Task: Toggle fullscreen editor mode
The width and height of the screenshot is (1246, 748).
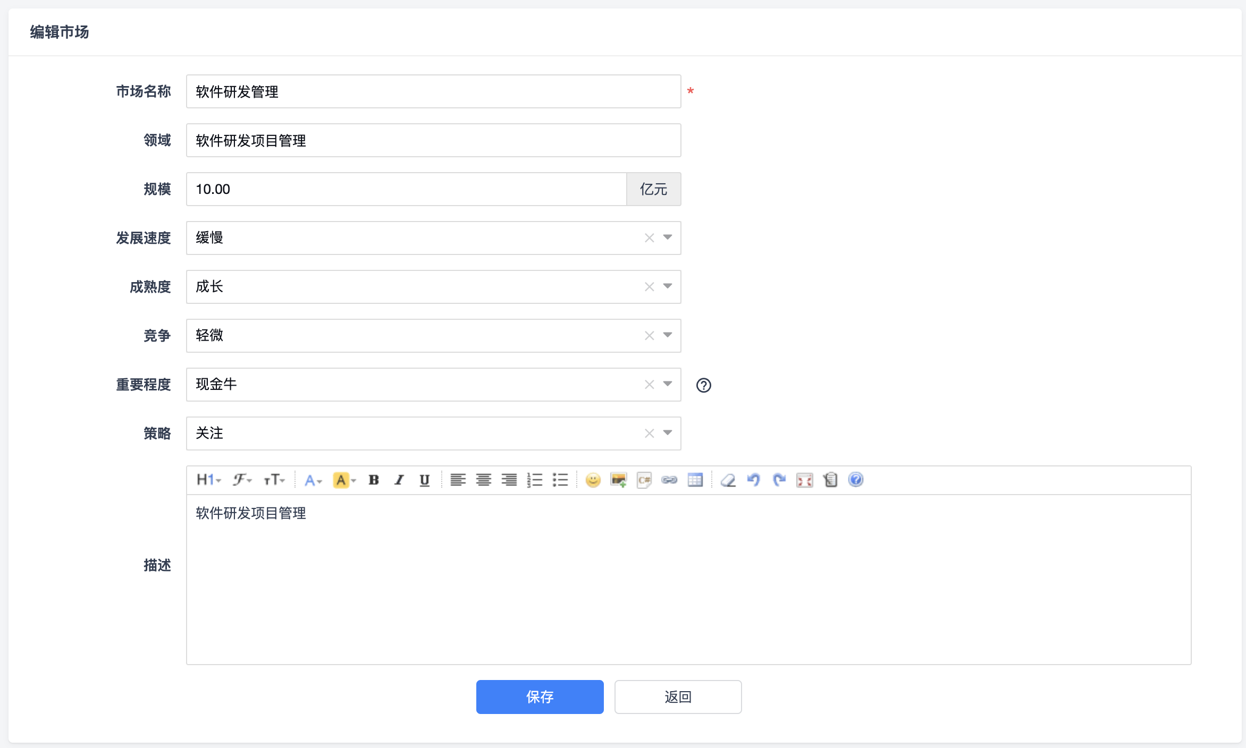Action: [x=804, y=480]
